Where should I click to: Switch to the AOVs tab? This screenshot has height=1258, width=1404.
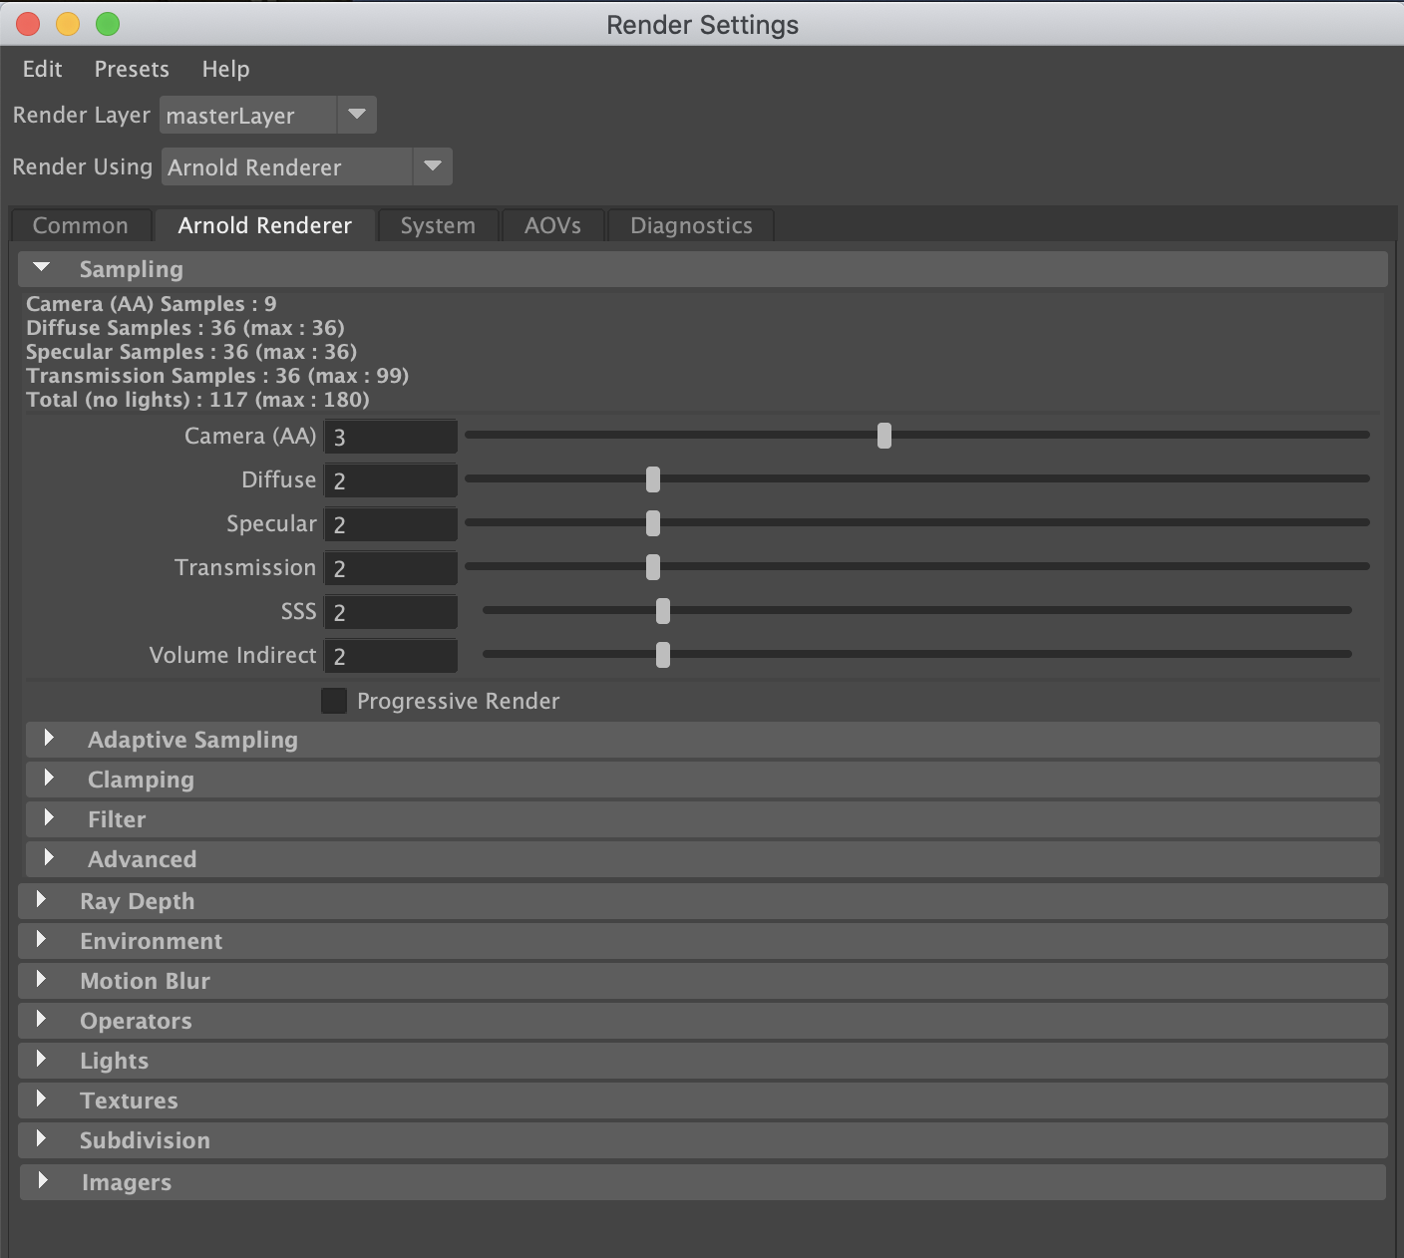[x=552, y=225]
